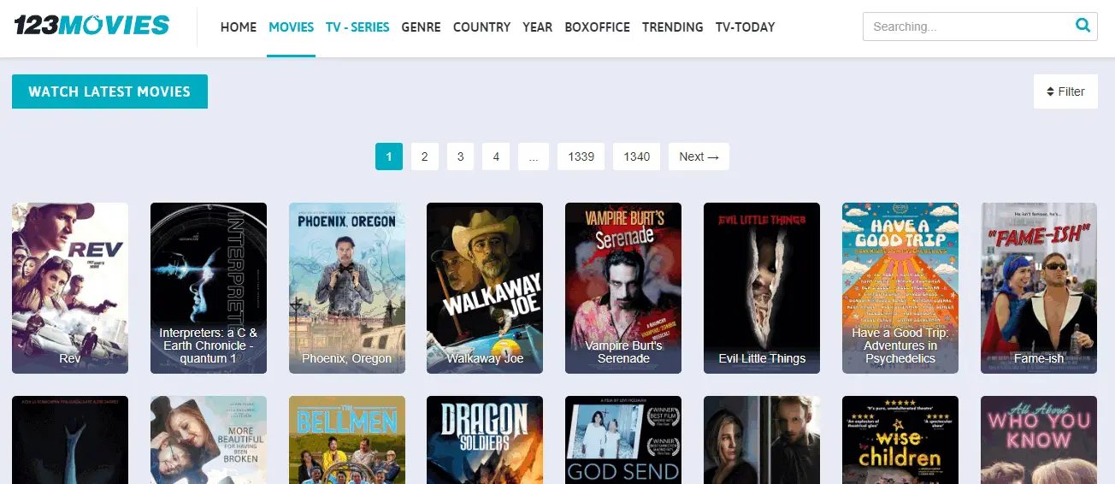1115x484 pixels.
Task: Select pagination page 1
Action: (389, 156)
